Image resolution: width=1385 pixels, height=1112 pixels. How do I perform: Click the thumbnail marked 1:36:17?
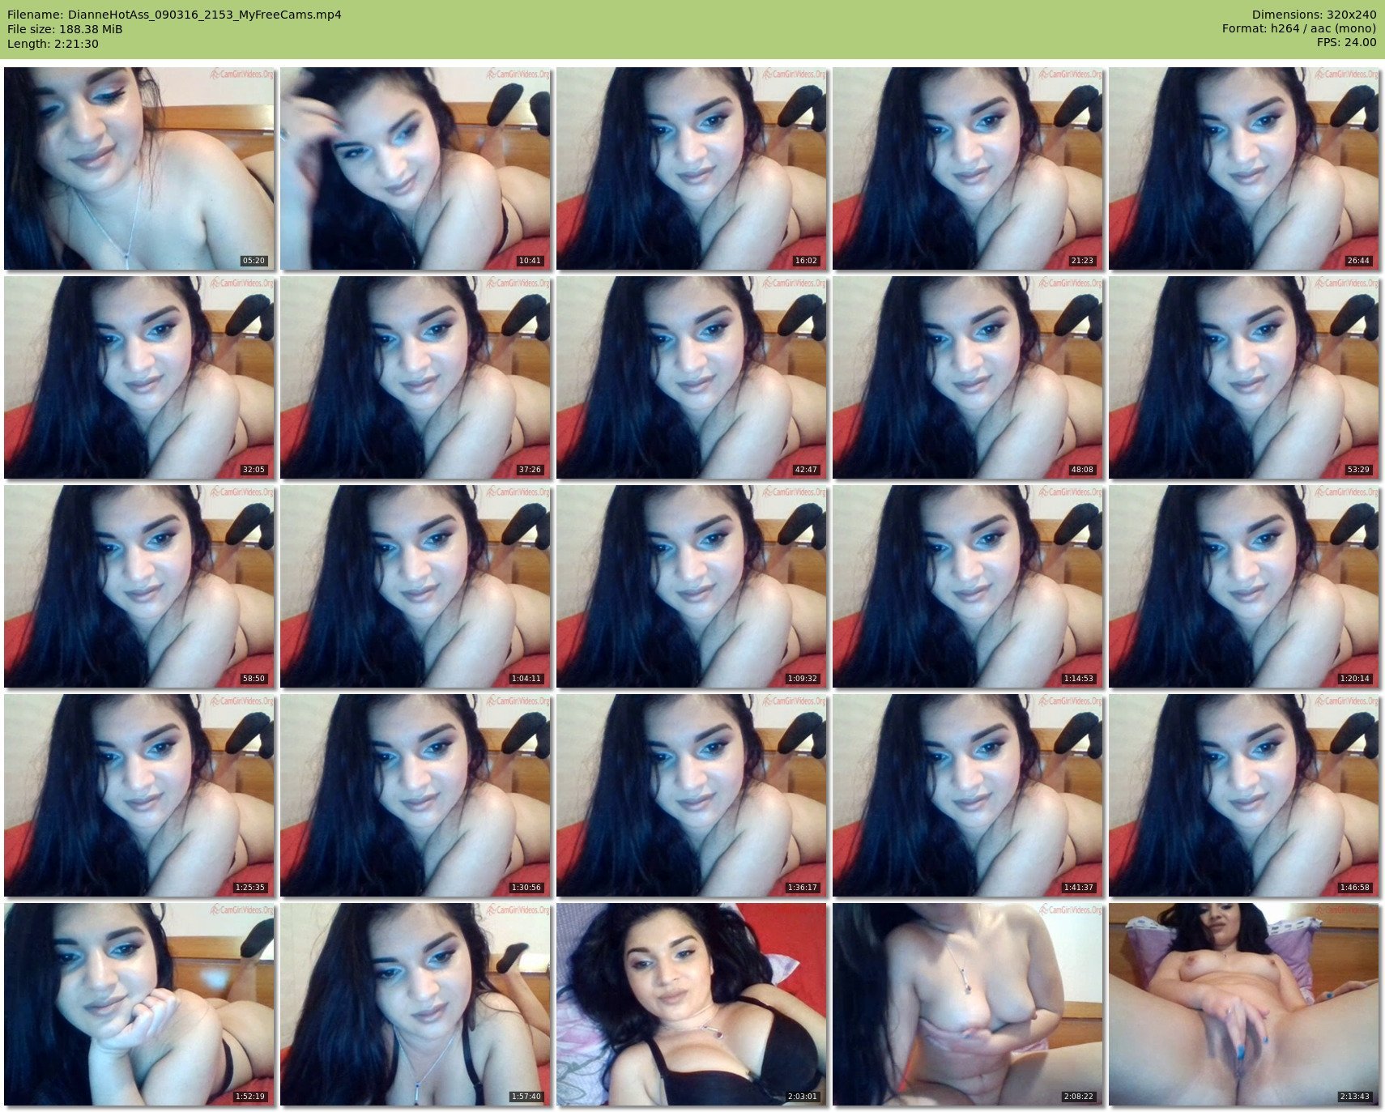[x=692, y=795]
